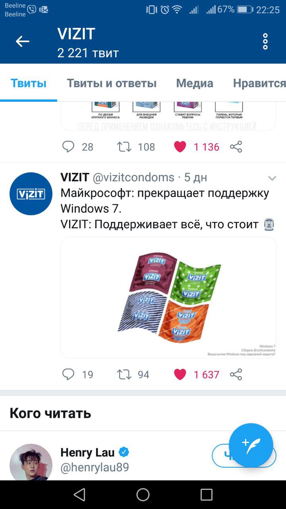Reply to the tweet with 28 comments
Viewport: 286px width, 509px height.
pyautogui.click(x=68, y=147)
